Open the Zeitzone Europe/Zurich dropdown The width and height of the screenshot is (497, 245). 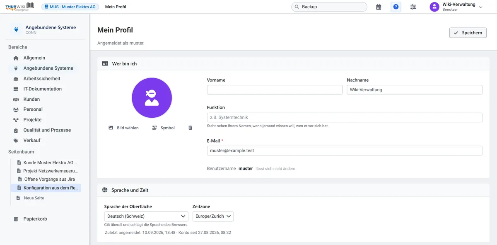(213, 216)
